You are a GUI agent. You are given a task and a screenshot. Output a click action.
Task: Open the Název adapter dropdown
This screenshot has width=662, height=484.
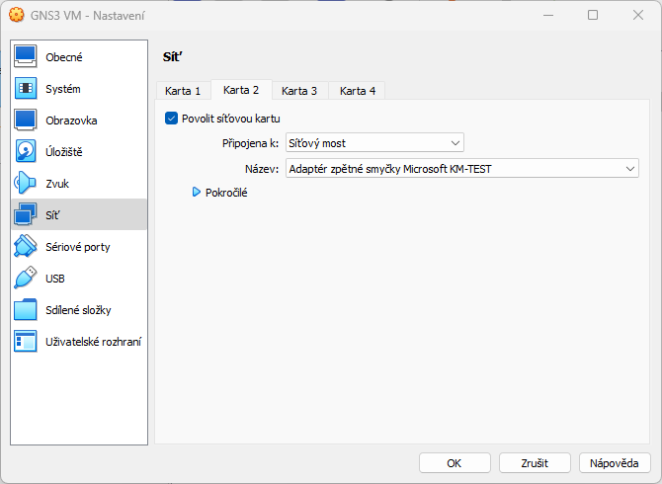[461, 168]
